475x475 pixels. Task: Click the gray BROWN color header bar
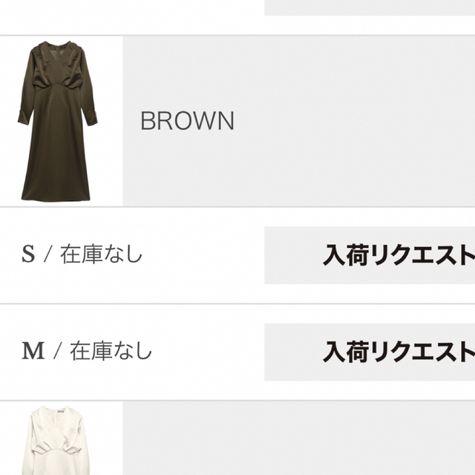point(298,121)
